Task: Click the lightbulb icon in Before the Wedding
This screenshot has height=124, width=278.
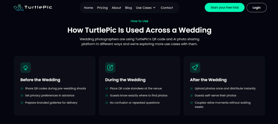Action: pos(26,68)
